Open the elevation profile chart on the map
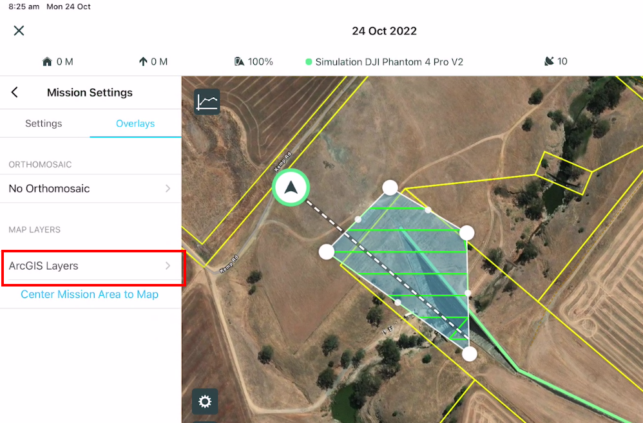The image size is (643, 423). (206, 101)
